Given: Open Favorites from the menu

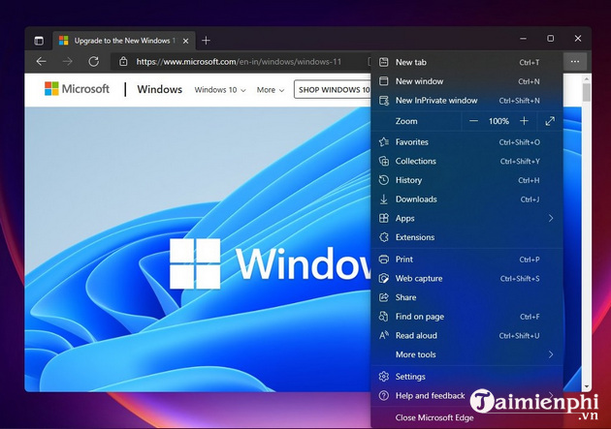Looking at the screenshot, I should 466,142.
